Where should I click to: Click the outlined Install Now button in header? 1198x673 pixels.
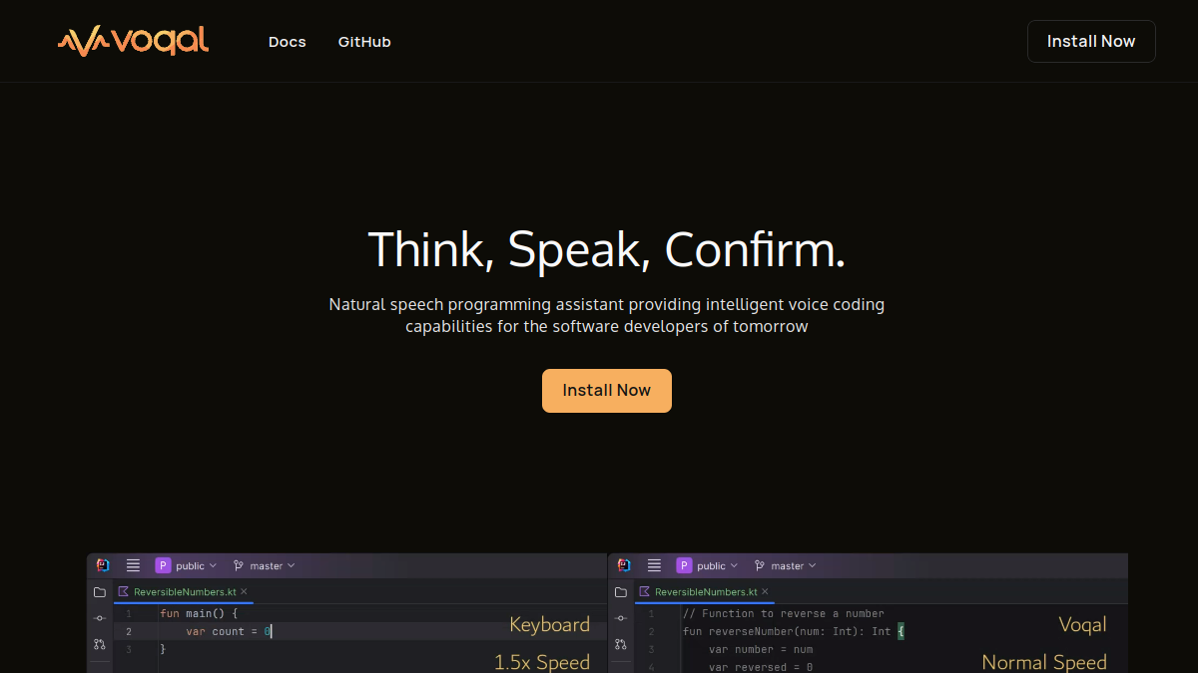1091,42
